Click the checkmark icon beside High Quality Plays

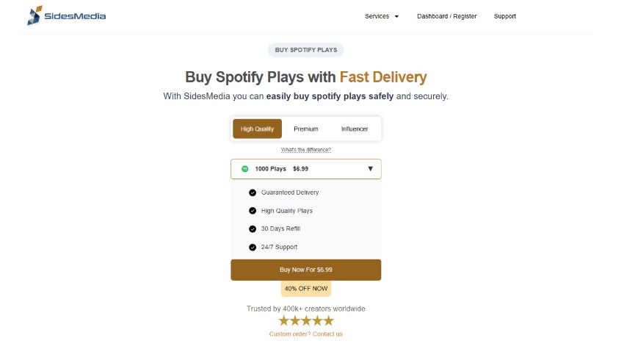(x=253, y=211)
